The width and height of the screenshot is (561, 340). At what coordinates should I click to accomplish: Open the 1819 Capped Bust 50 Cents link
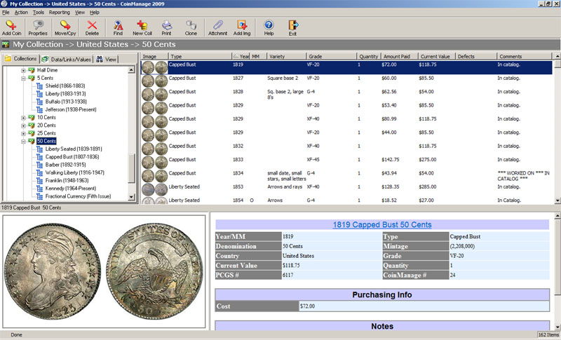coord(382,224)
